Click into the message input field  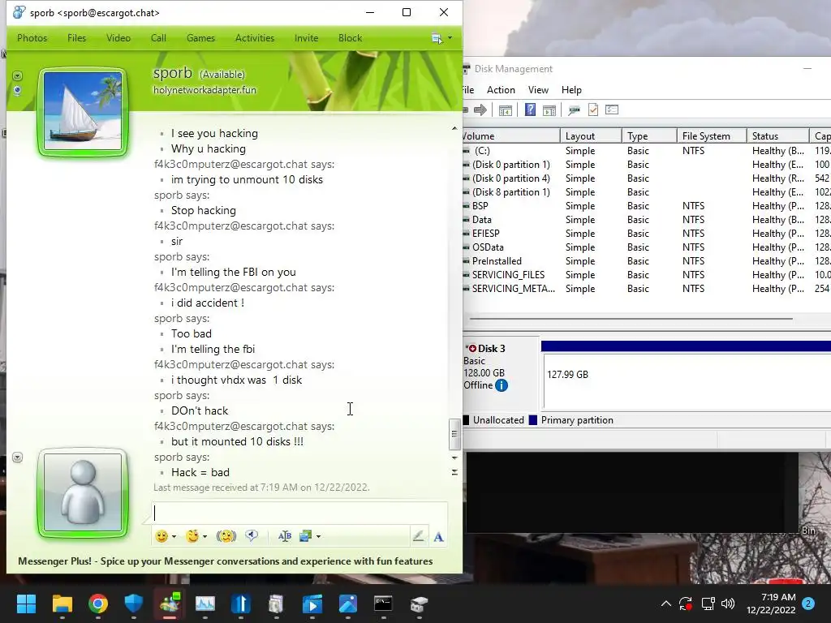coord(299,513)
